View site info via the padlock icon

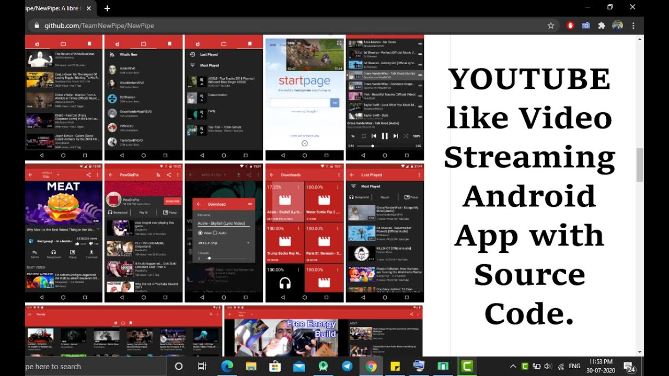point(37,26)
